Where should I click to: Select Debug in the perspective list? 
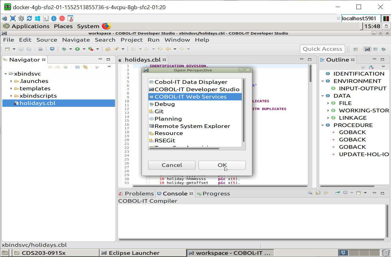pyautogui.click(x=165, y=104)
